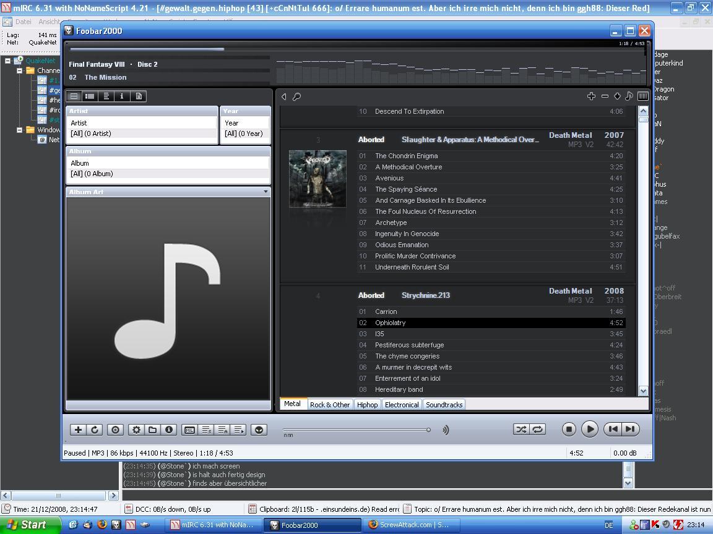
Task: Click the playlist scrollbar up arrow
Action: tap(644, 111)
